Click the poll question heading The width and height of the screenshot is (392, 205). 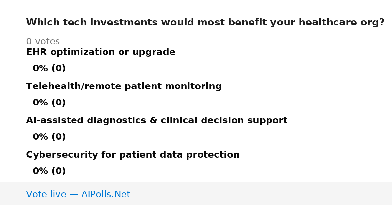click(x=205, y=23)
